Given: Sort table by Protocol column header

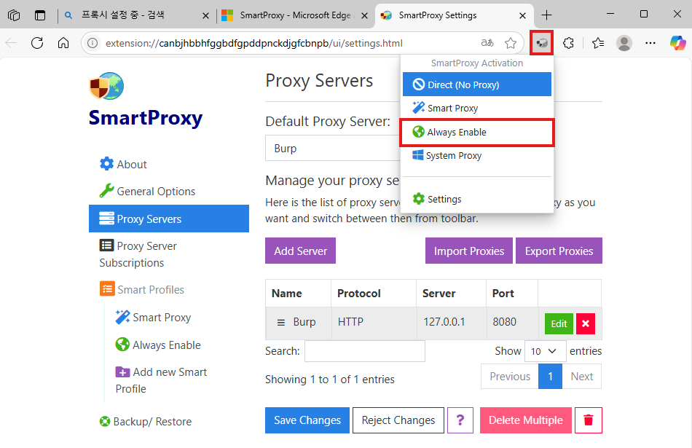Looking at the screenshot, I should pyautogui.click(x=374, y=294).
